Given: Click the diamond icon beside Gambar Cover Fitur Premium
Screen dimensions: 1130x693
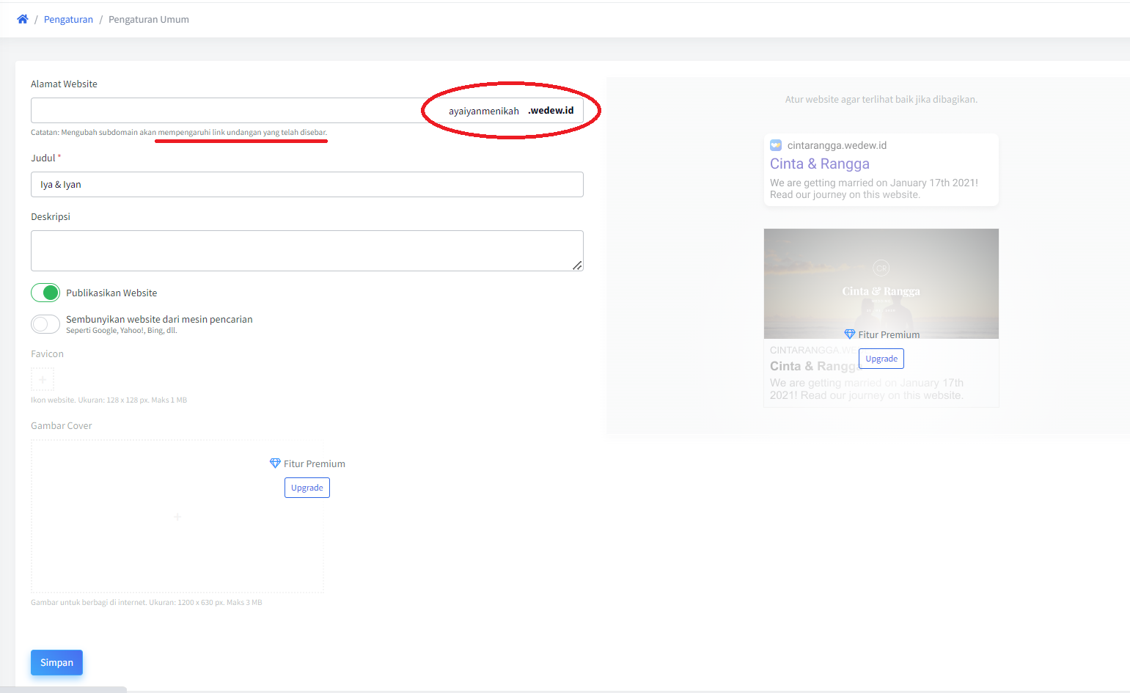Looking at the screenshot, I should click(275, 463).
